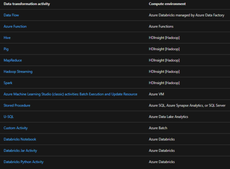Image resolution: width=230 pixels, height=169 pixels.
Task: Open the Pig activity link
Action: click(6, 49)
